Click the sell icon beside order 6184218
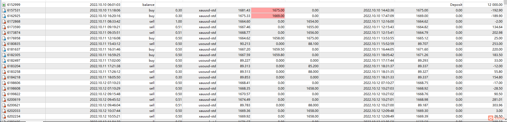Viewport: 507px width, 122px height. coord(4,77)
